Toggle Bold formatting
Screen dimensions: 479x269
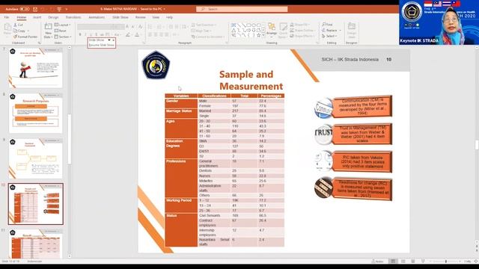[x=80, y=35]
